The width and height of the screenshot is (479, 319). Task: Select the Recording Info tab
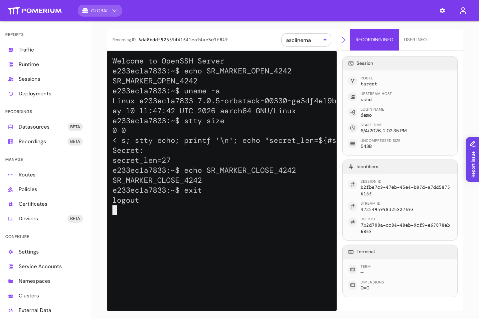(x=374, y=40)
